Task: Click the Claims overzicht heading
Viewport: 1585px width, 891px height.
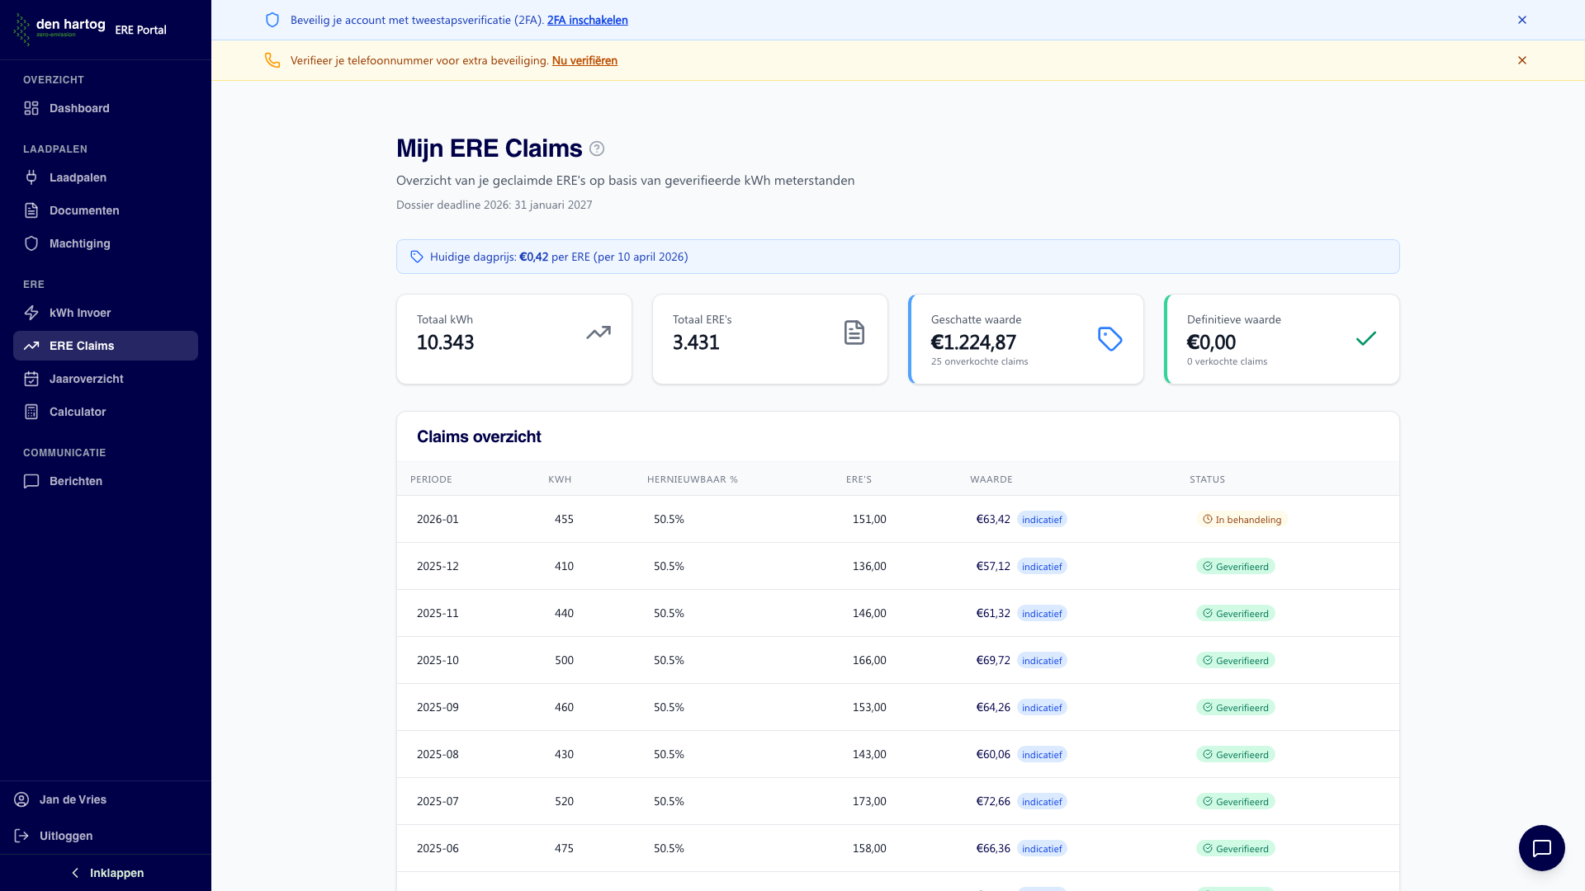Action: (479, 436)
